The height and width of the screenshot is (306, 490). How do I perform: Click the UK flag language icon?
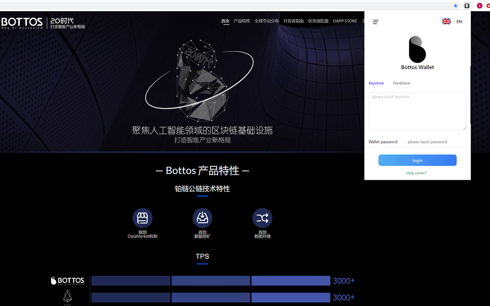click(x=446, y=21)
